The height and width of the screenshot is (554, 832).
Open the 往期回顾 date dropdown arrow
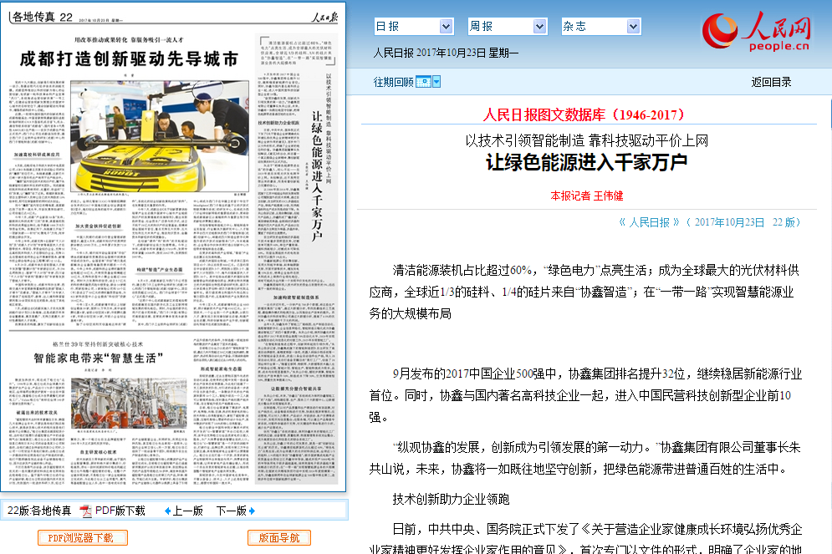point(436,82)
